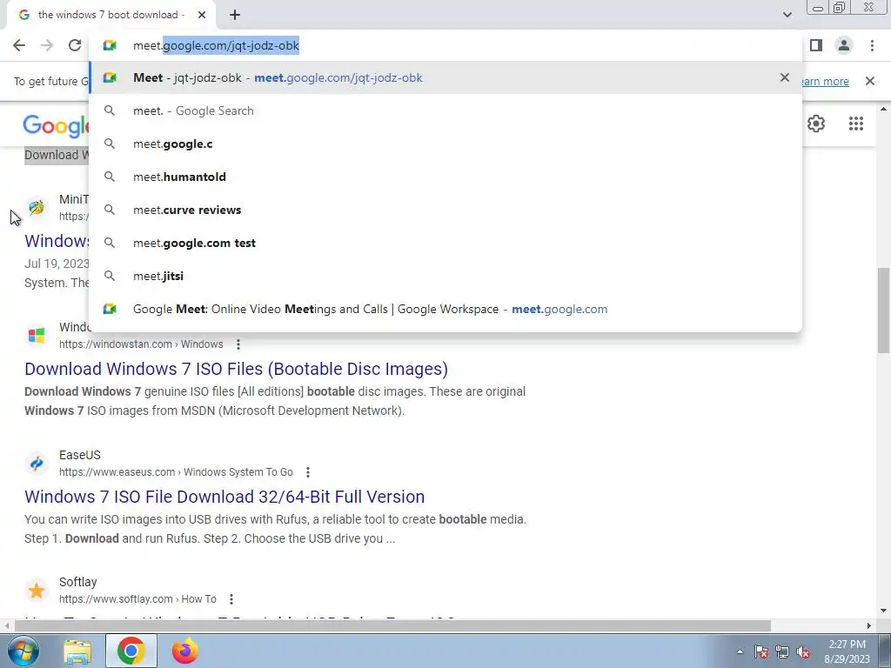Image resolution: width=891 pixels, height=668 pixels.
Task: Click the Action Center flag icon
Action: (761, 651)
